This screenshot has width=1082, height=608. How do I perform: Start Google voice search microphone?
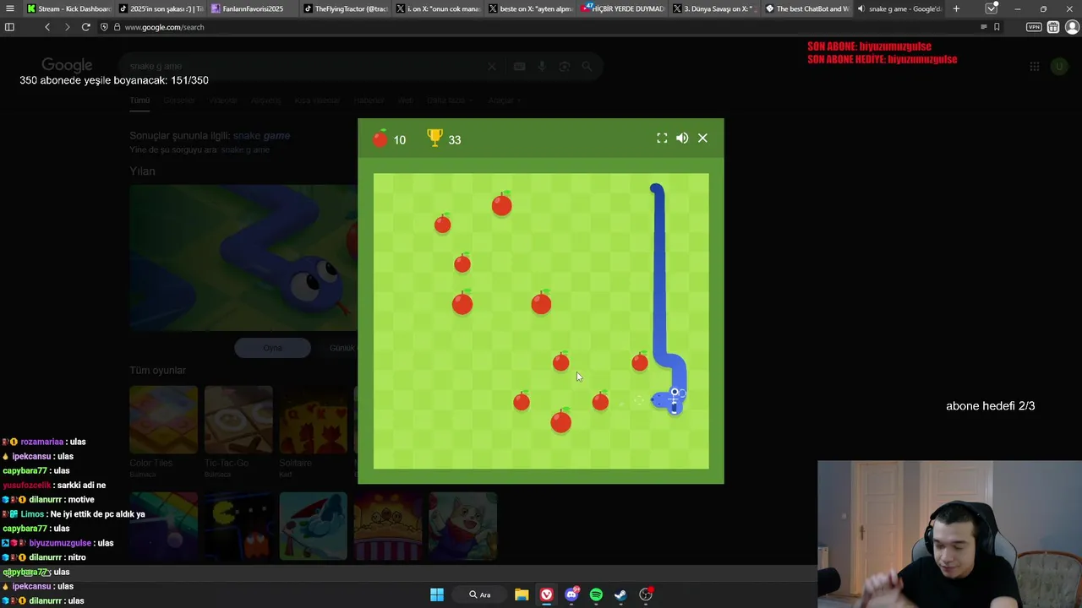click(542, 67)
